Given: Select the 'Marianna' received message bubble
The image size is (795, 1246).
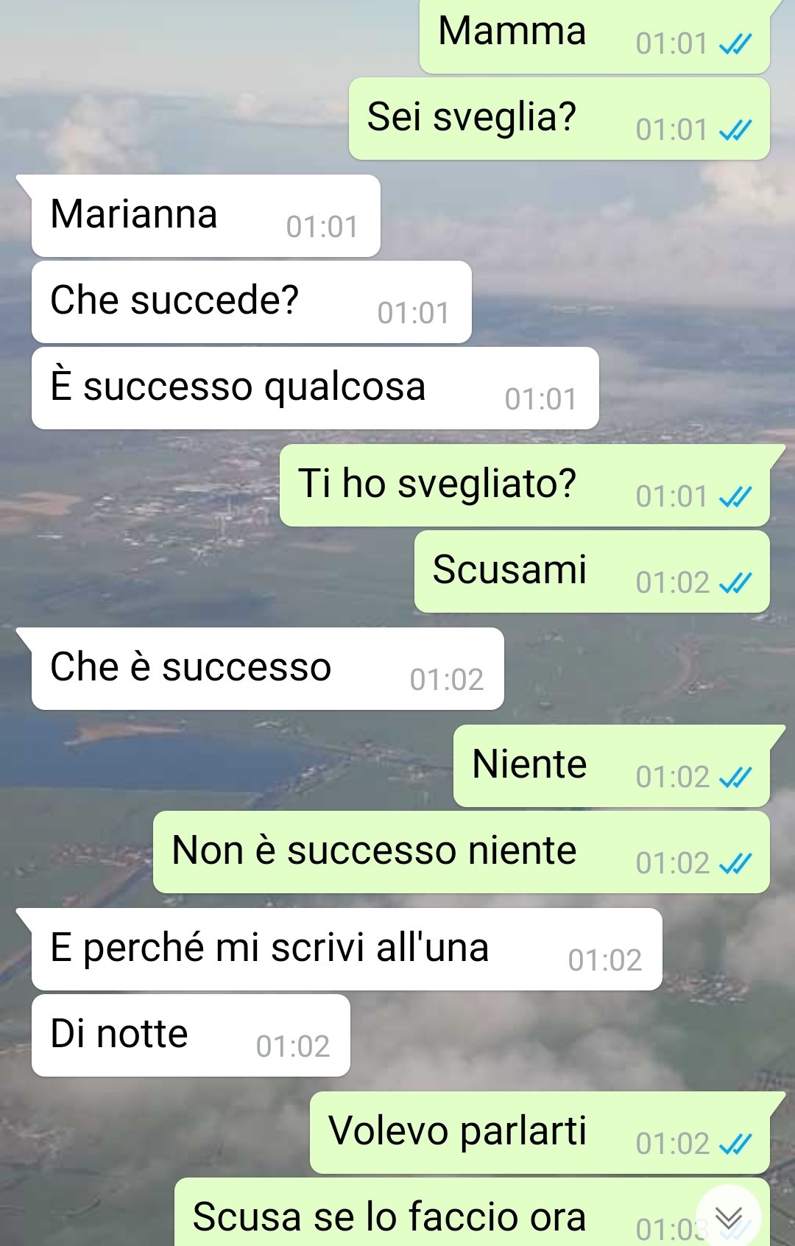Looking at the screenshot, I should (205, 216).
